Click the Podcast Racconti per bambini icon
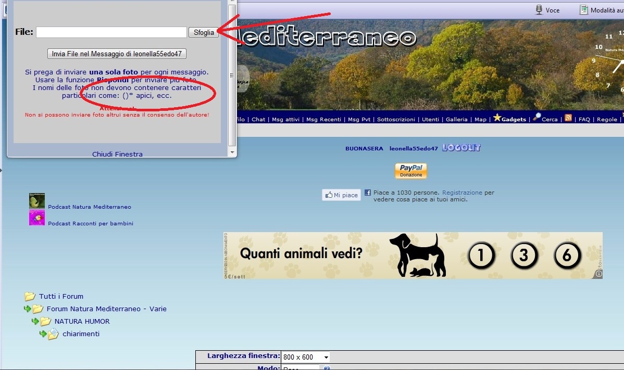The height and width of the screenshot is (370, 624). pos(36,218)
